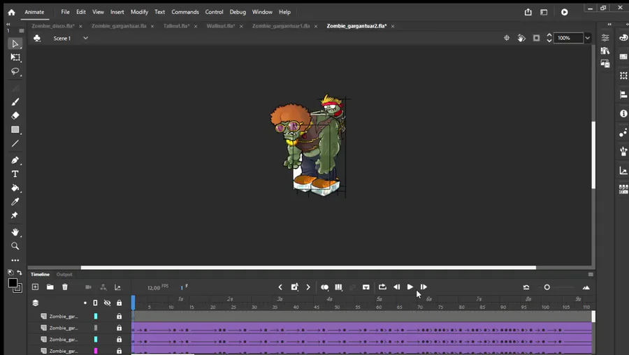Image resolution: width=629 pixels, height=355 pixels.
Task: Open the Insert Keyframe options button
Action: pyautogui.click(x=294, y=287)
